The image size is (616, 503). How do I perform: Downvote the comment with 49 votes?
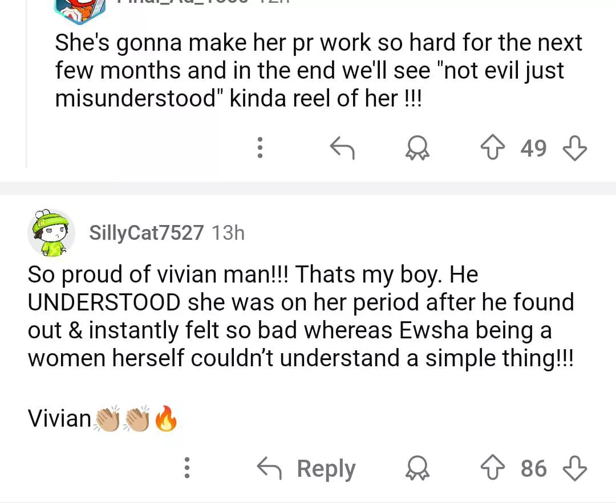pos(574,149)
